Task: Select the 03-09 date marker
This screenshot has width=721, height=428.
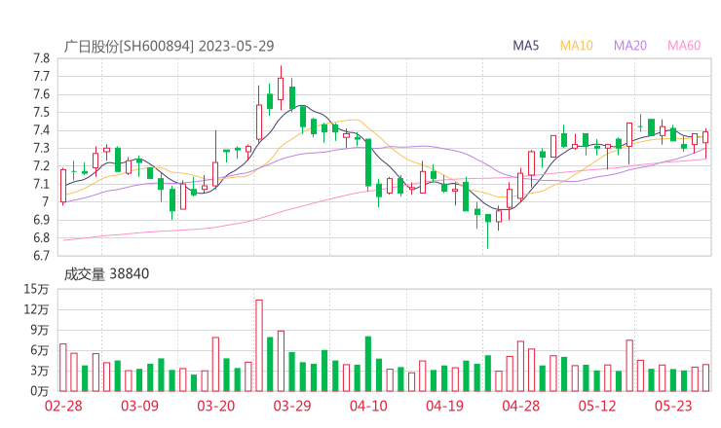Action: point(140,406)
